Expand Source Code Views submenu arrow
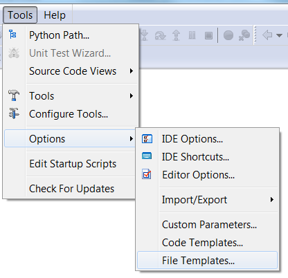This screenshot has width=288, height=278. tap(132, 71)
